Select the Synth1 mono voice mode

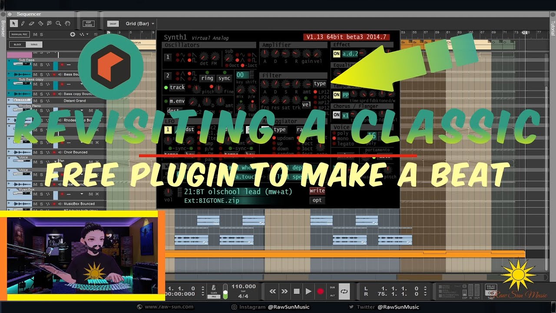pos(341,139)
